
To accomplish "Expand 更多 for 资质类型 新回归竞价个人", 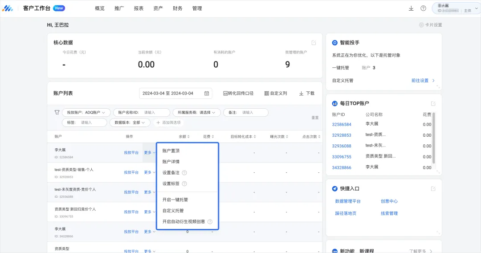I will (150, 212).
